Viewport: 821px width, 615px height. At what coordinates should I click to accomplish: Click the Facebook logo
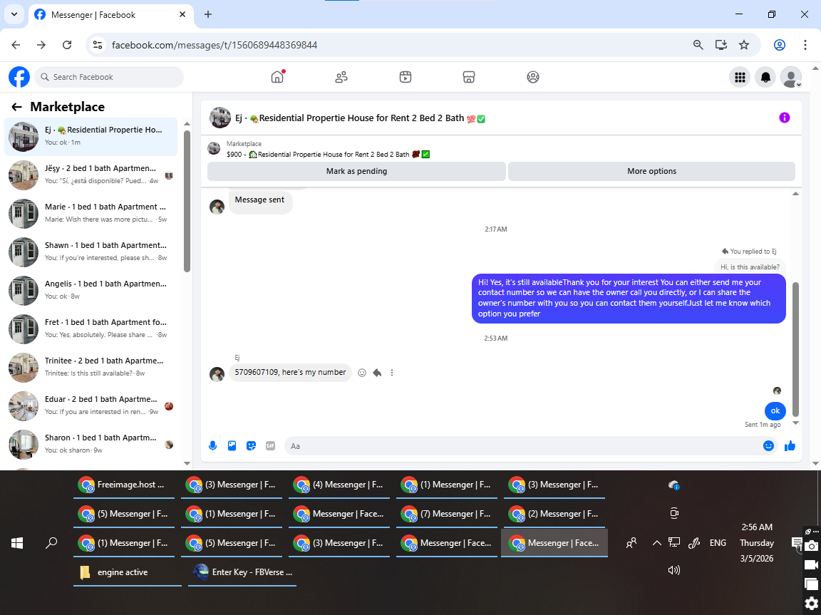coord(19,77)
